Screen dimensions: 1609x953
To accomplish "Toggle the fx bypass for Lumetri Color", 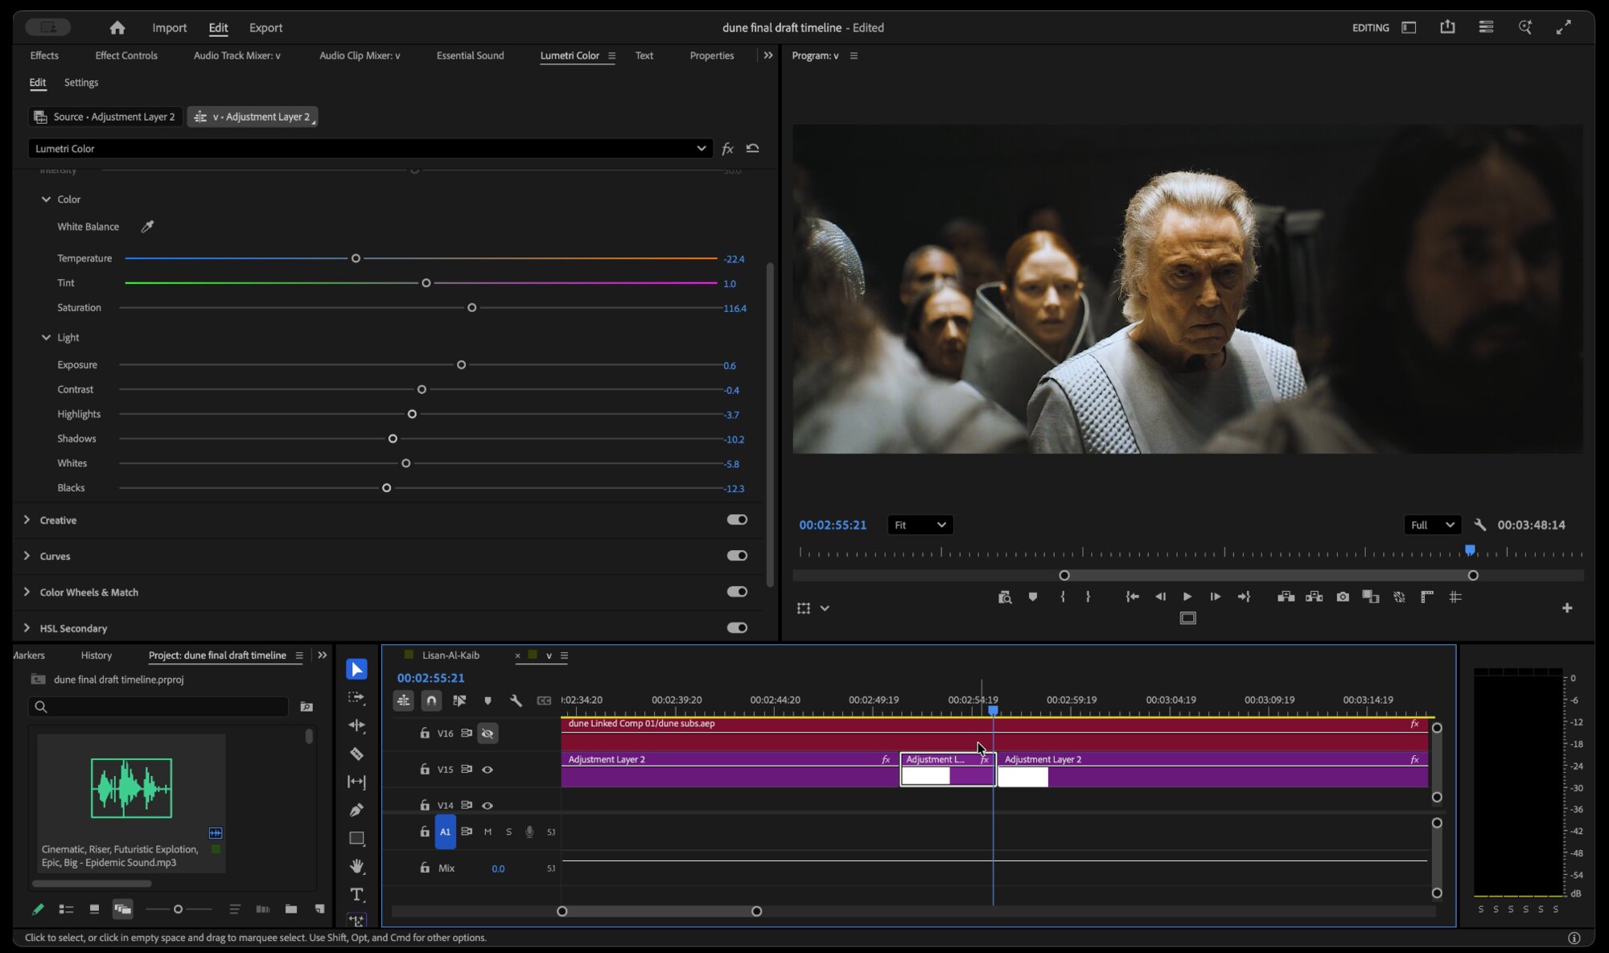I will [x=727, y=148].
